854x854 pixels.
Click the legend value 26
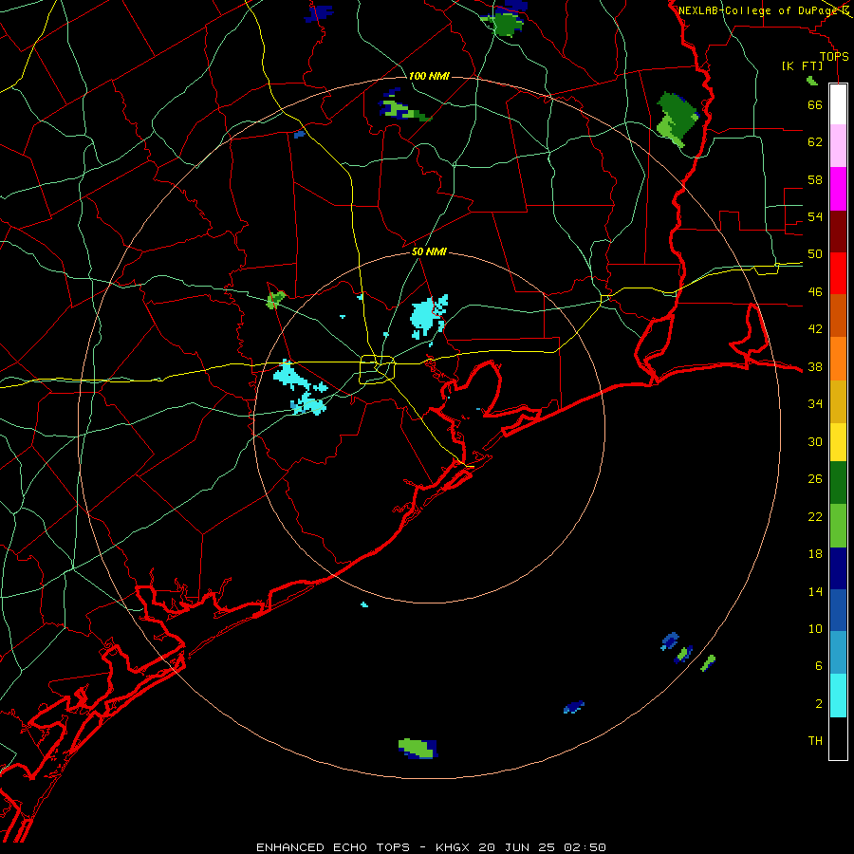pos(815,479)
